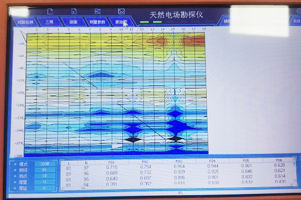301x200 pixels.
Task: Click the 测点 value field
Action: (x=45, y=176)
